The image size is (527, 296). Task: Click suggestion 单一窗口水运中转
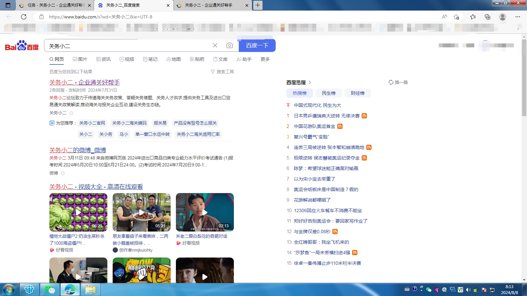point(153,134)
